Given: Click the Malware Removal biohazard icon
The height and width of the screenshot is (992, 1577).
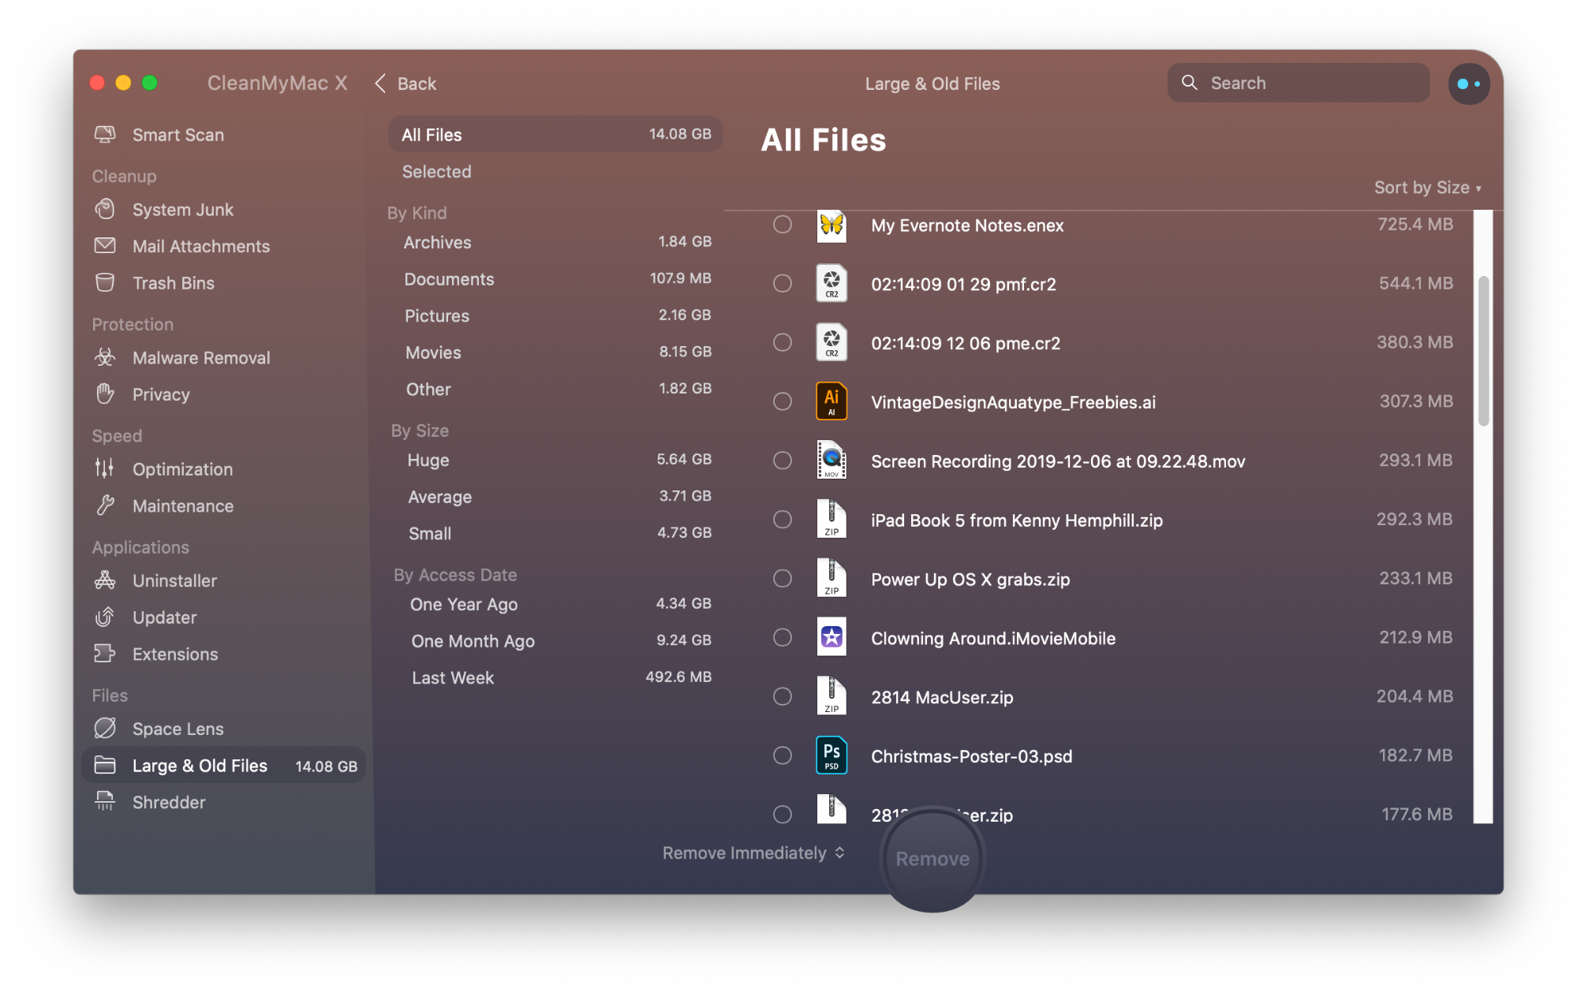Looking at the screenshot, I should coord(104,357).
